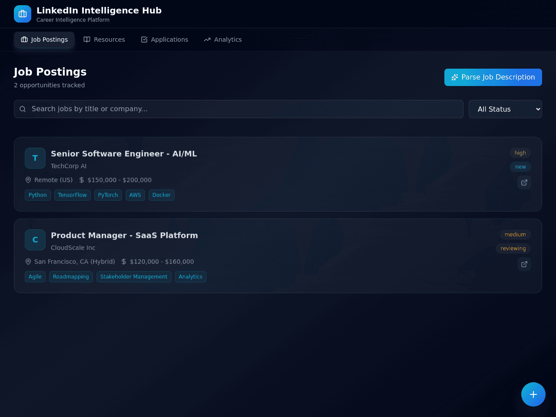Select the AWS skill tag
Viewport: 556px width, 417px height.
pos(135,195)
